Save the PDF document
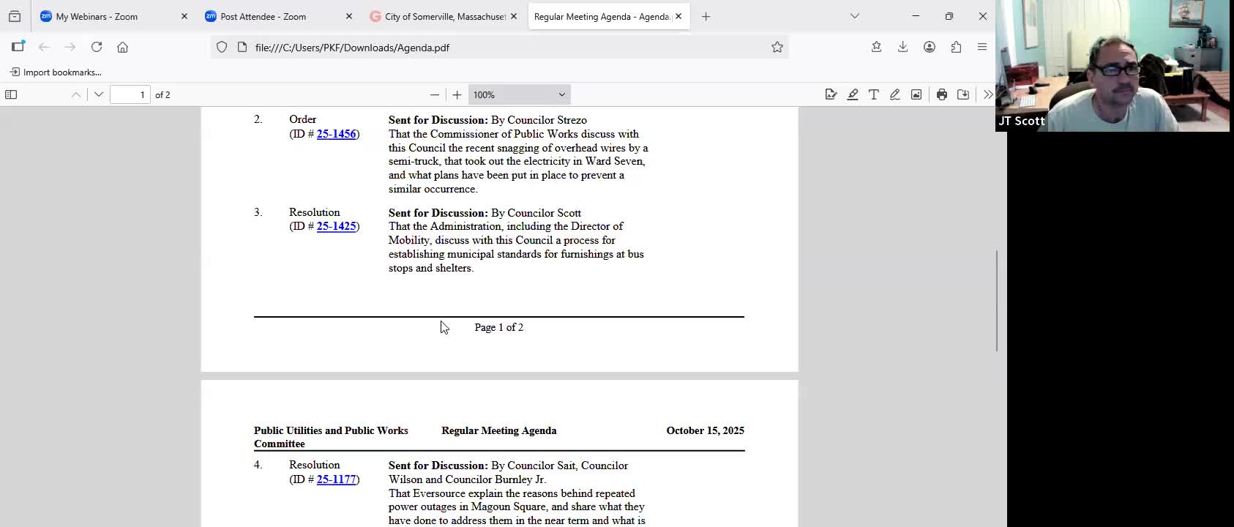Screen dimensions: 1234x527 point(963,94)
